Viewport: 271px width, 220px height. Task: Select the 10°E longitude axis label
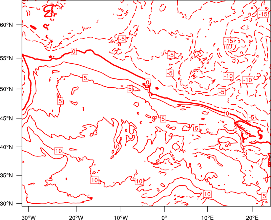[x=207, y=217]
